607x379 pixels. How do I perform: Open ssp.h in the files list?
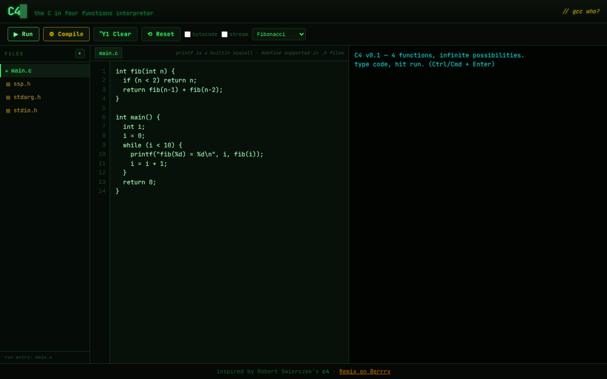pos(45,84)
